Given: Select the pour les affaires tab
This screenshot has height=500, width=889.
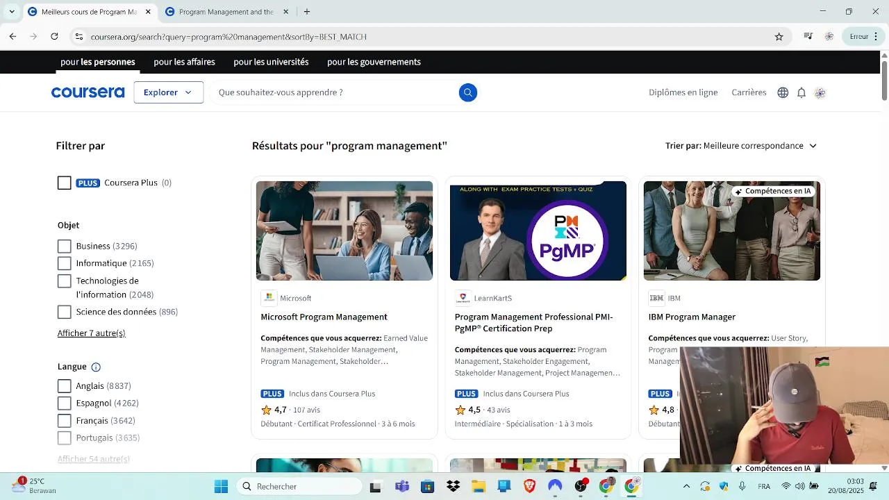Looking at the screenshot, I should [184, 62].
